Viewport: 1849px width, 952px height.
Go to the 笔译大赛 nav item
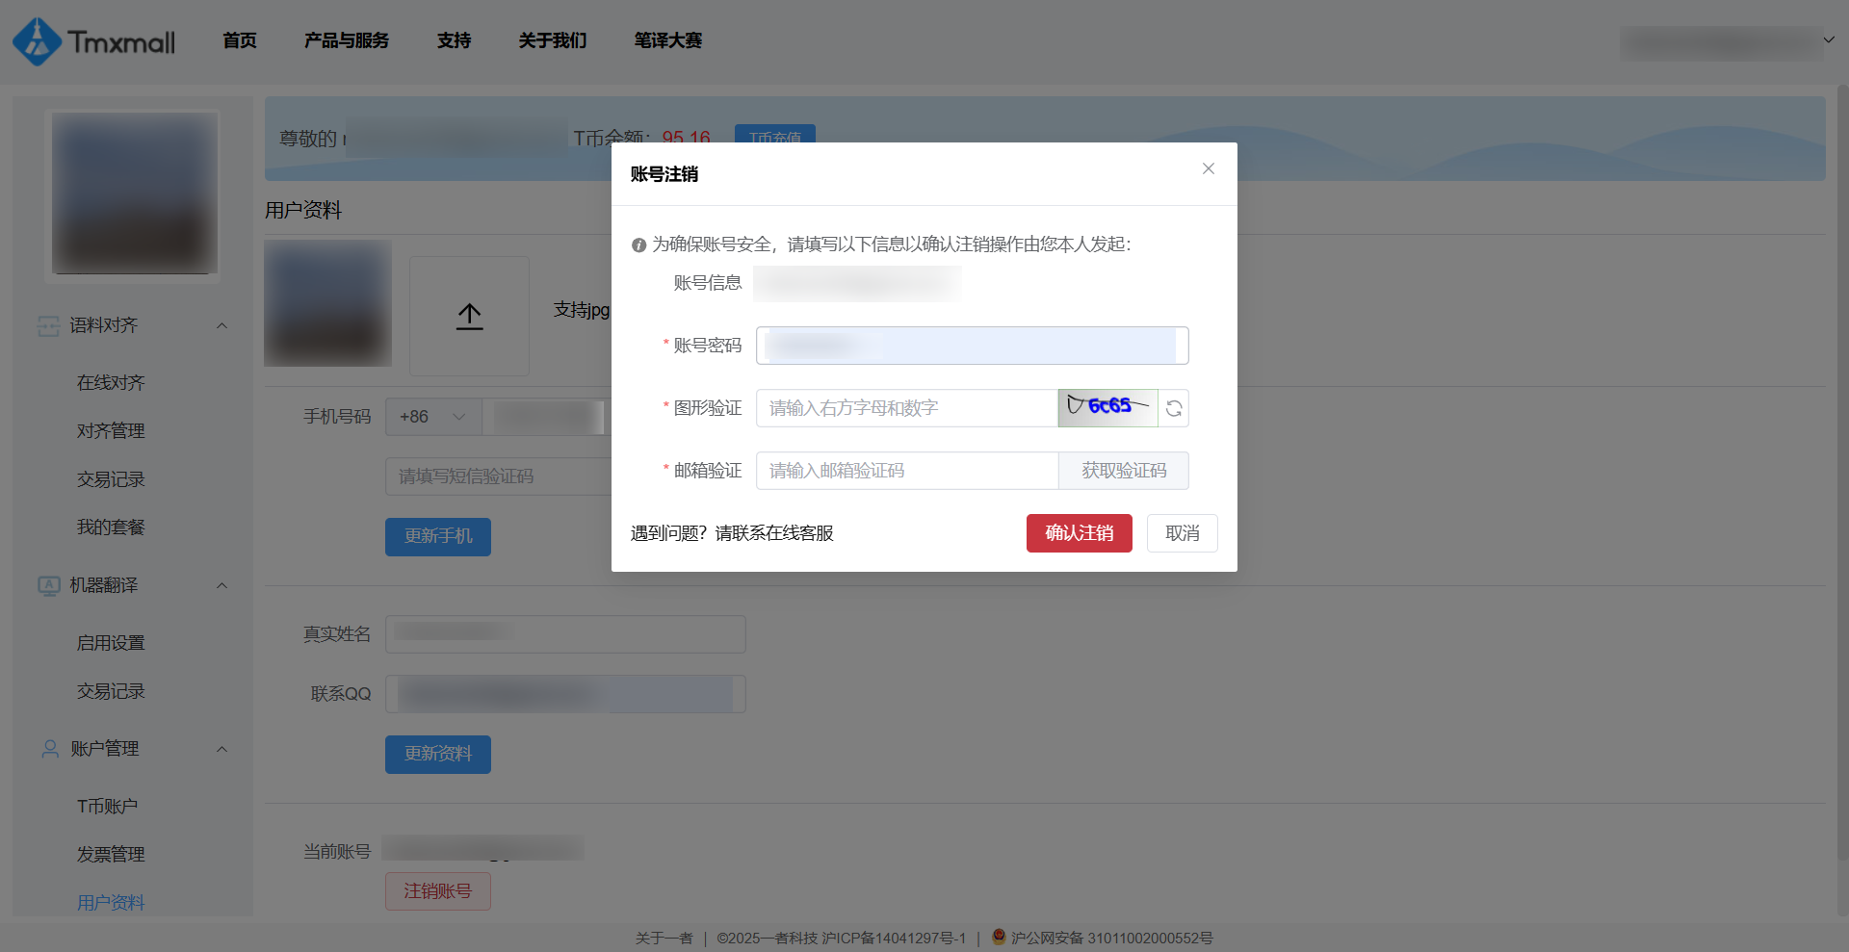coord(667,40)
